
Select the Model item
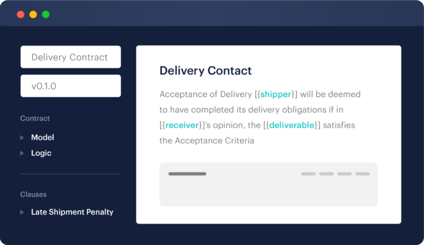(42, 138)
